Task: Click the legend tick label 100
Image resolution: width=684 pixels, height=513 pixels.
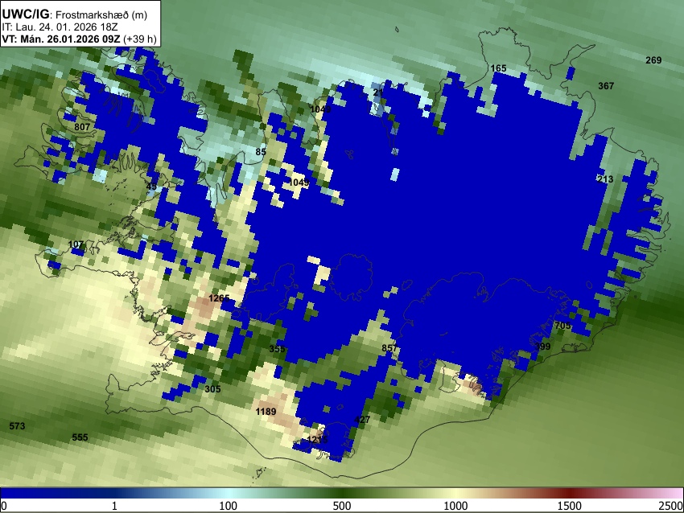Action: pyautogui.click(x=228, y=506)
